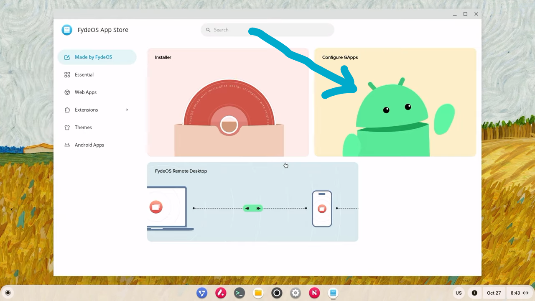
Task: Open Settings gear from the shelf
Action: coord(296,293)
